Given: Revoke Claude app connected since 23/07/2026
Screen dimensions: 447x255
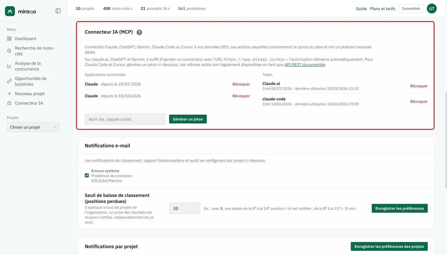Looking at the screenshot, I should [x=241, y=84].
